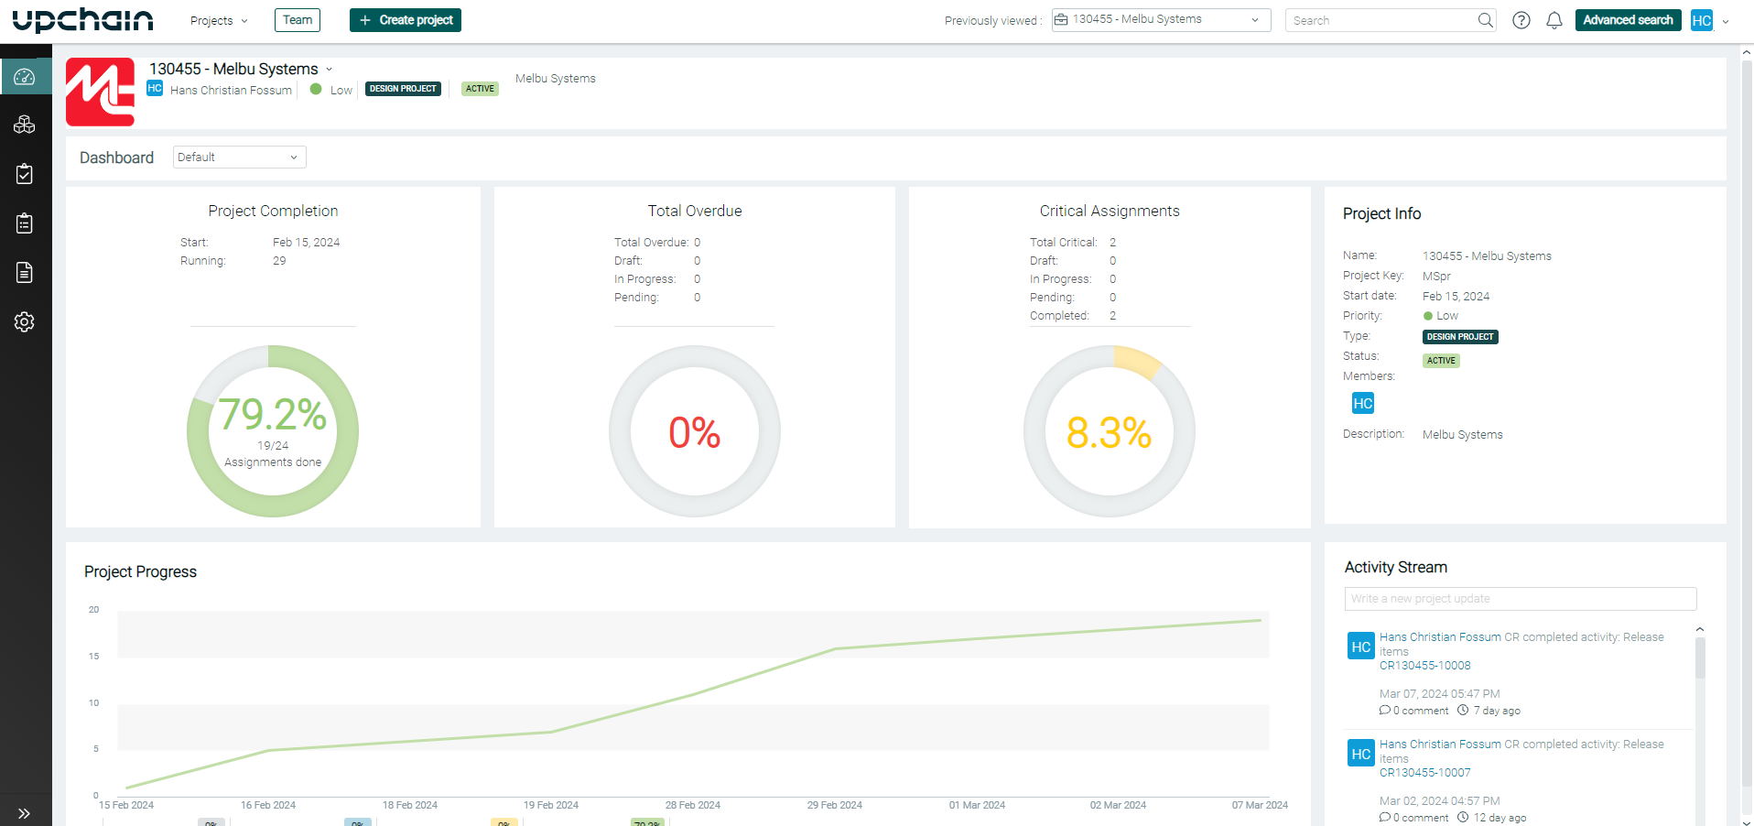Click activity stream scroll up arrow
The width and height of the screenshot is (1754, 826).
pos(1700,629)
